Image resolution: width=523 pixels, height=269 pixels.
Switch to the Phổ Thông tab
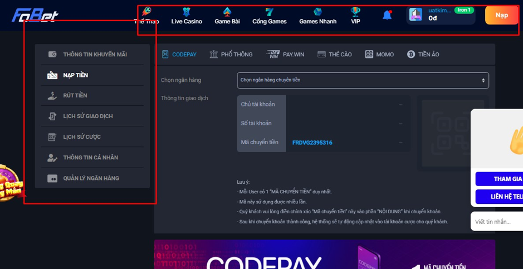[231, 54]
